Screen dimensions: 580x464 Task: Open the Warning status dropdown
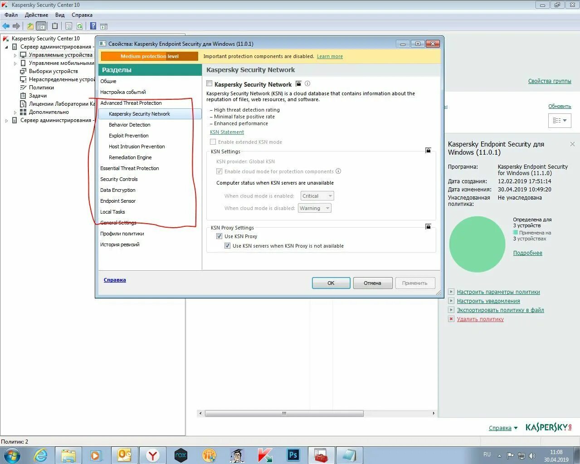tap(315, 208)
